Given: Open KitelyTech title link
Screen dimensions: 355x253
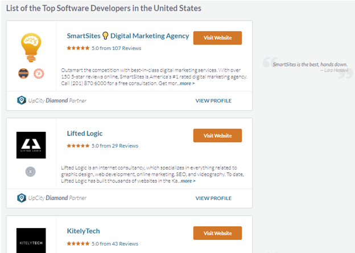Looking at the screenshot, I should [83, 231].
